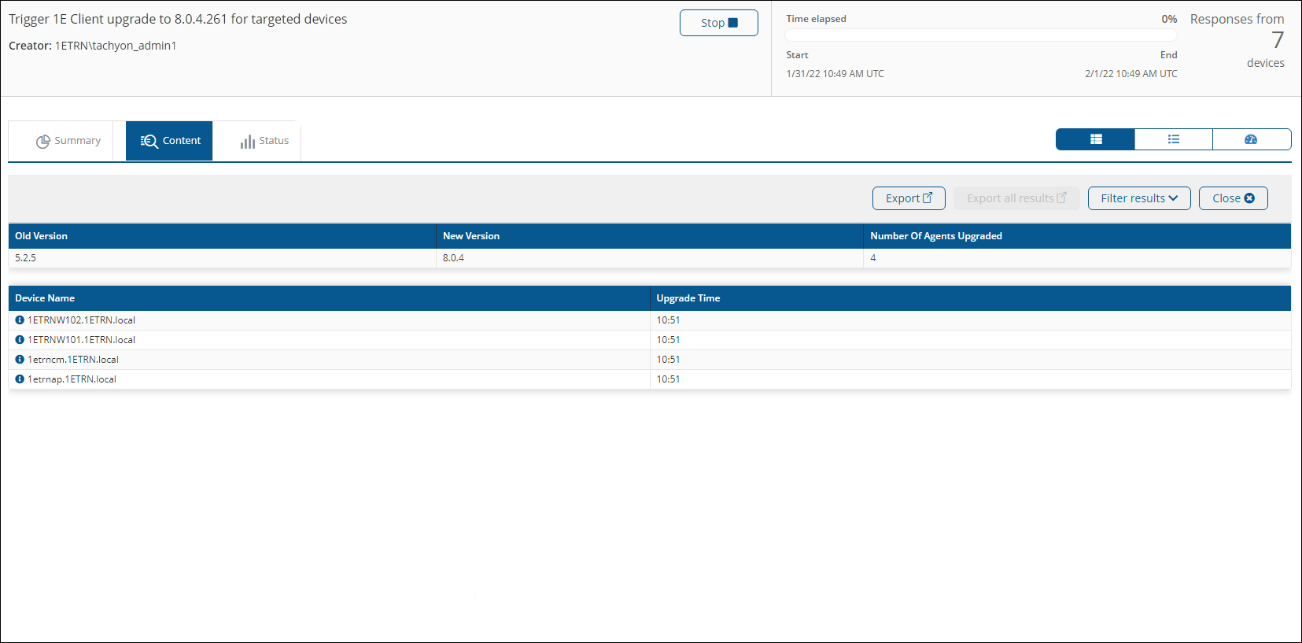Click info icon beside 1ETRNW101.1ETRN.local

(20, 340)
